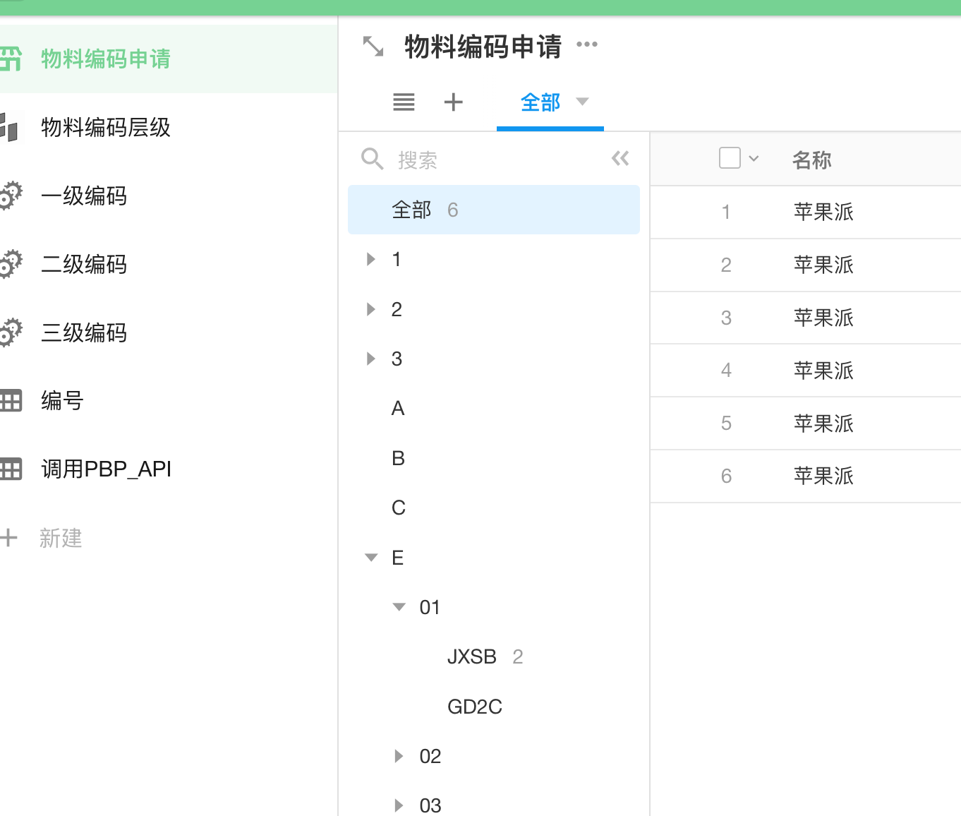Open the 二级编码 sidebar item
961x816 pixels.
[168, 264]
